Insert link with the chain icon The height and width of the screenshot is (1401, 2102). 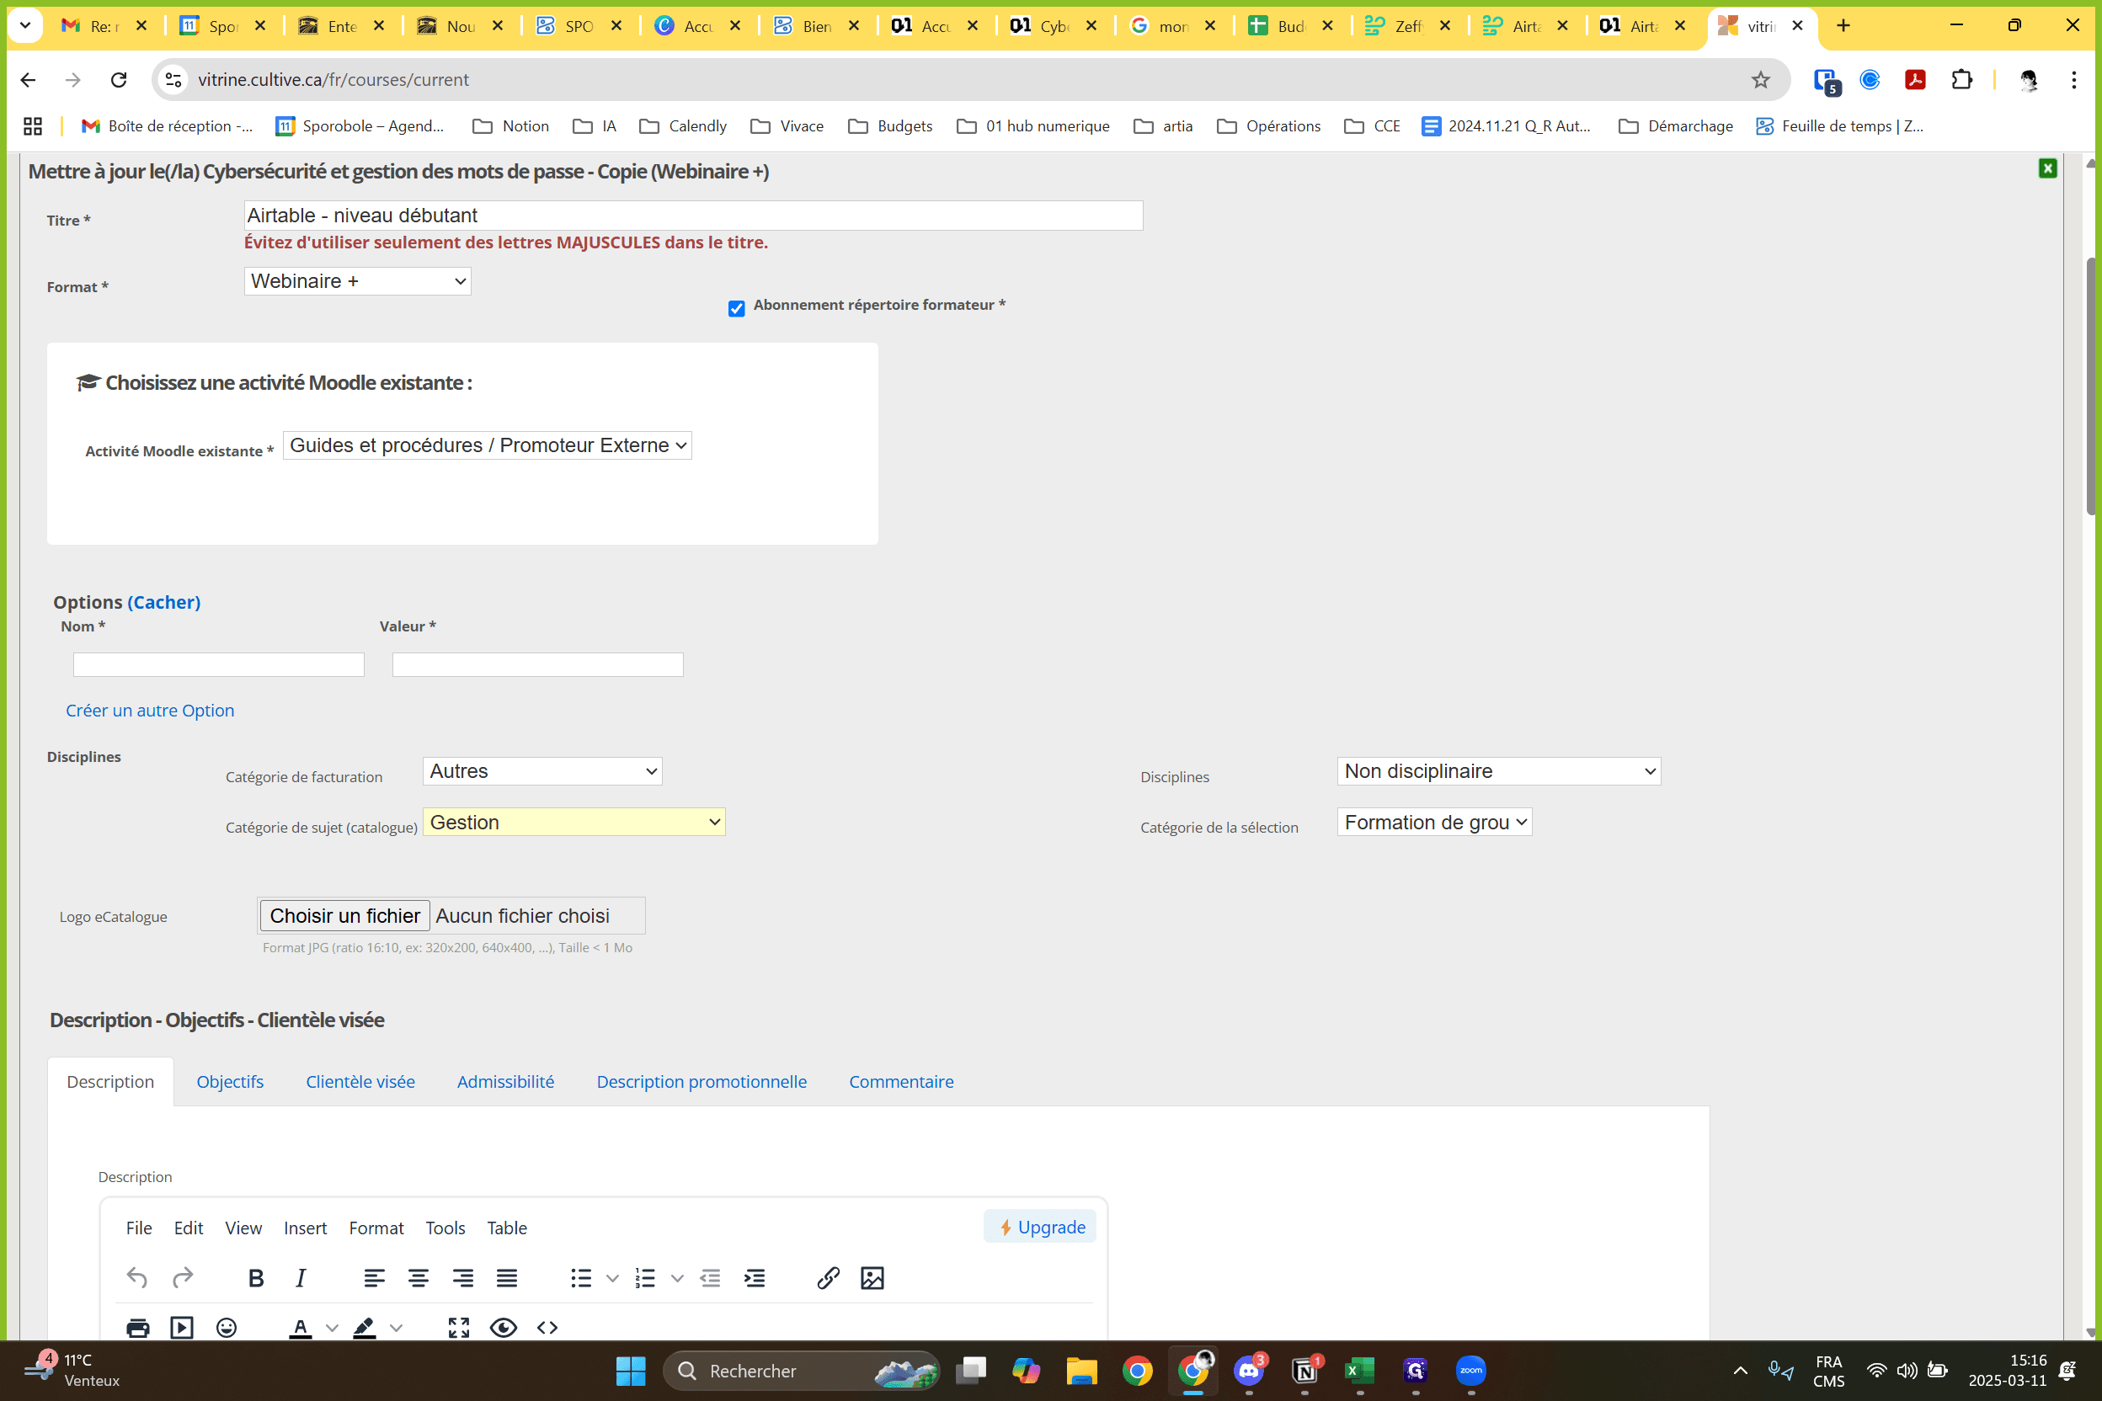tap(829, 1278)
